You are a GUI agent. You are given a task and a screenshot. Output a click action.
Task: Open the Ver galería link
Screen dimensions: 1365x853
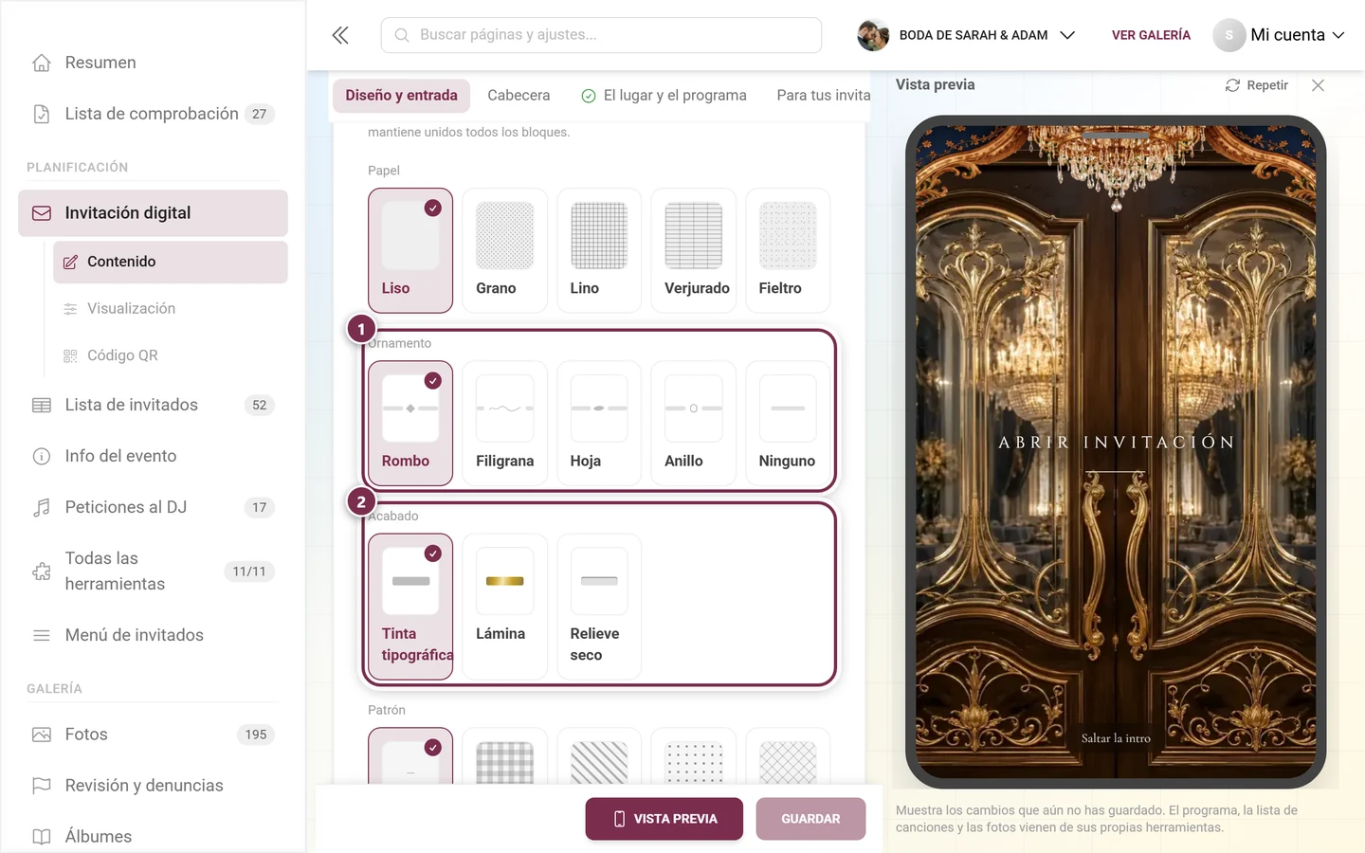coord(1151,35)
